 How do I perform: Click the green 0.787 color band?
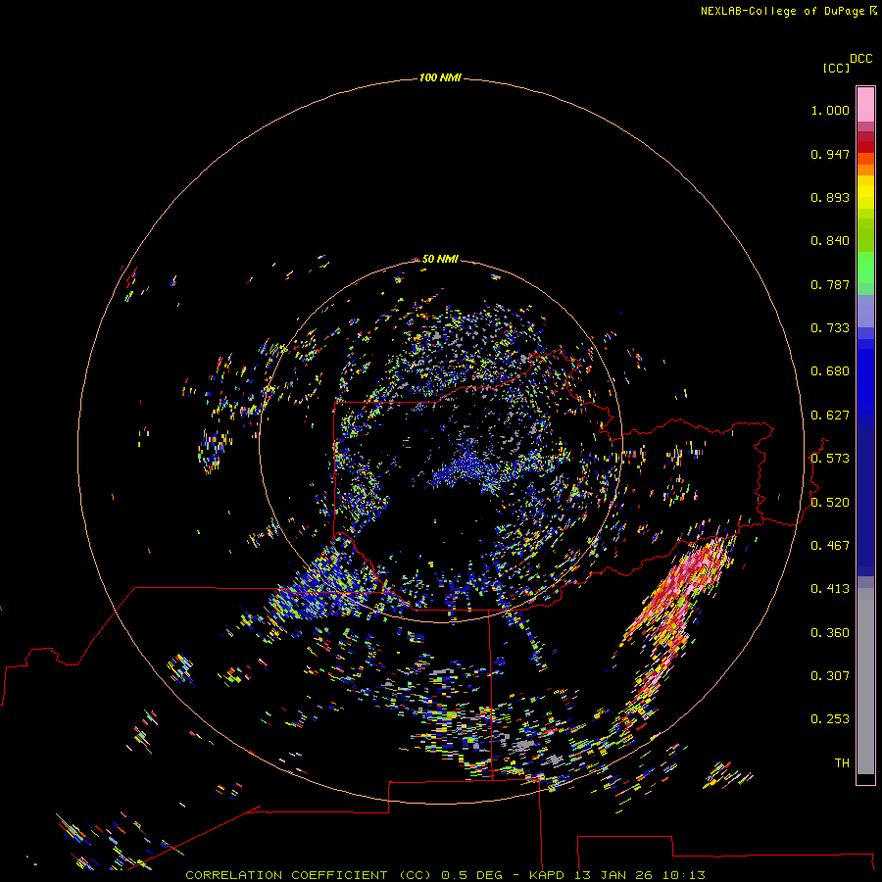(865, 272)
